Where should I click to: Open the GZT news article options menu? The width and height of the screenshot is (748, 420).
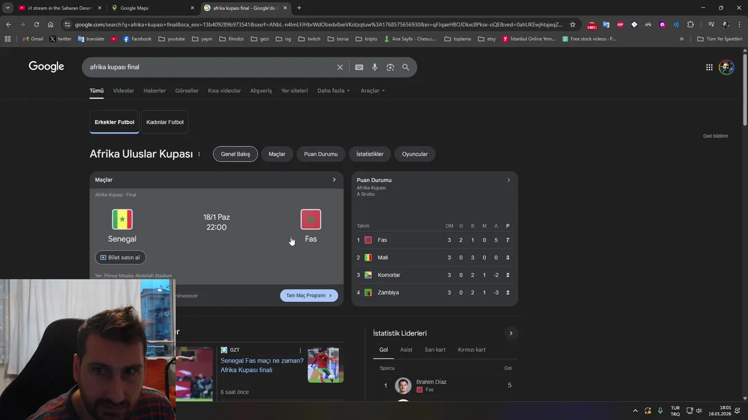(300, 351)
